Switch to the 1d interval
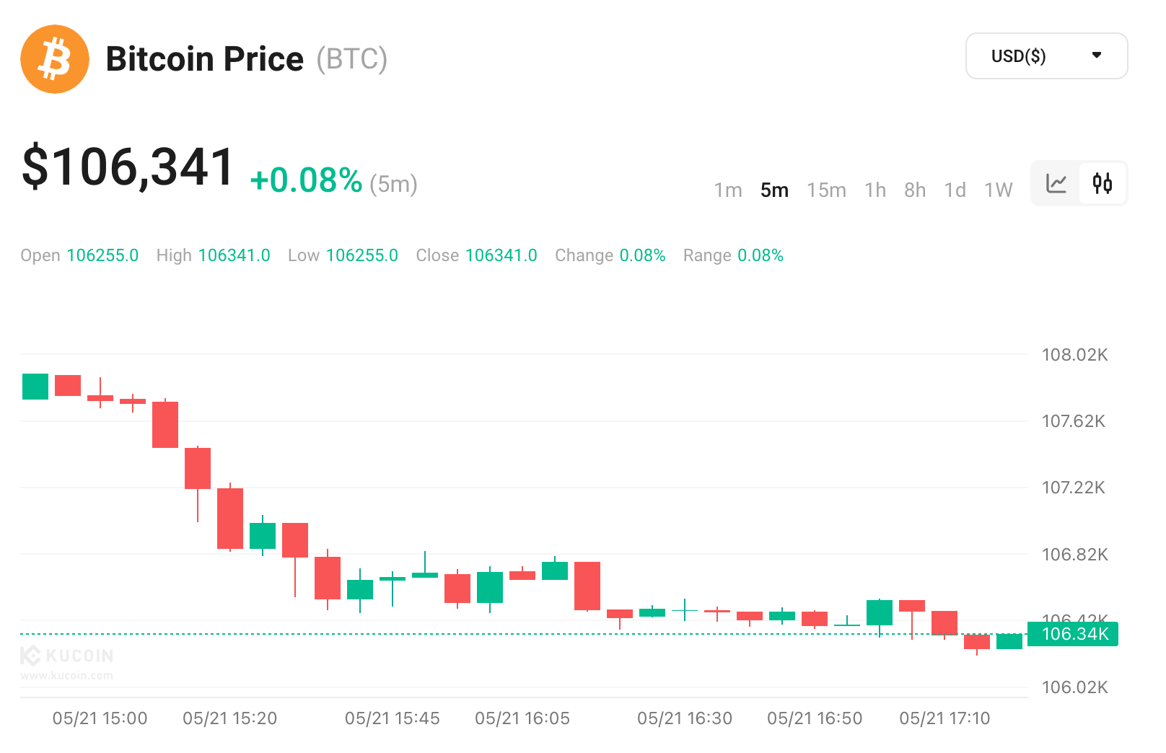The image size is (1166, 753). 955,190
